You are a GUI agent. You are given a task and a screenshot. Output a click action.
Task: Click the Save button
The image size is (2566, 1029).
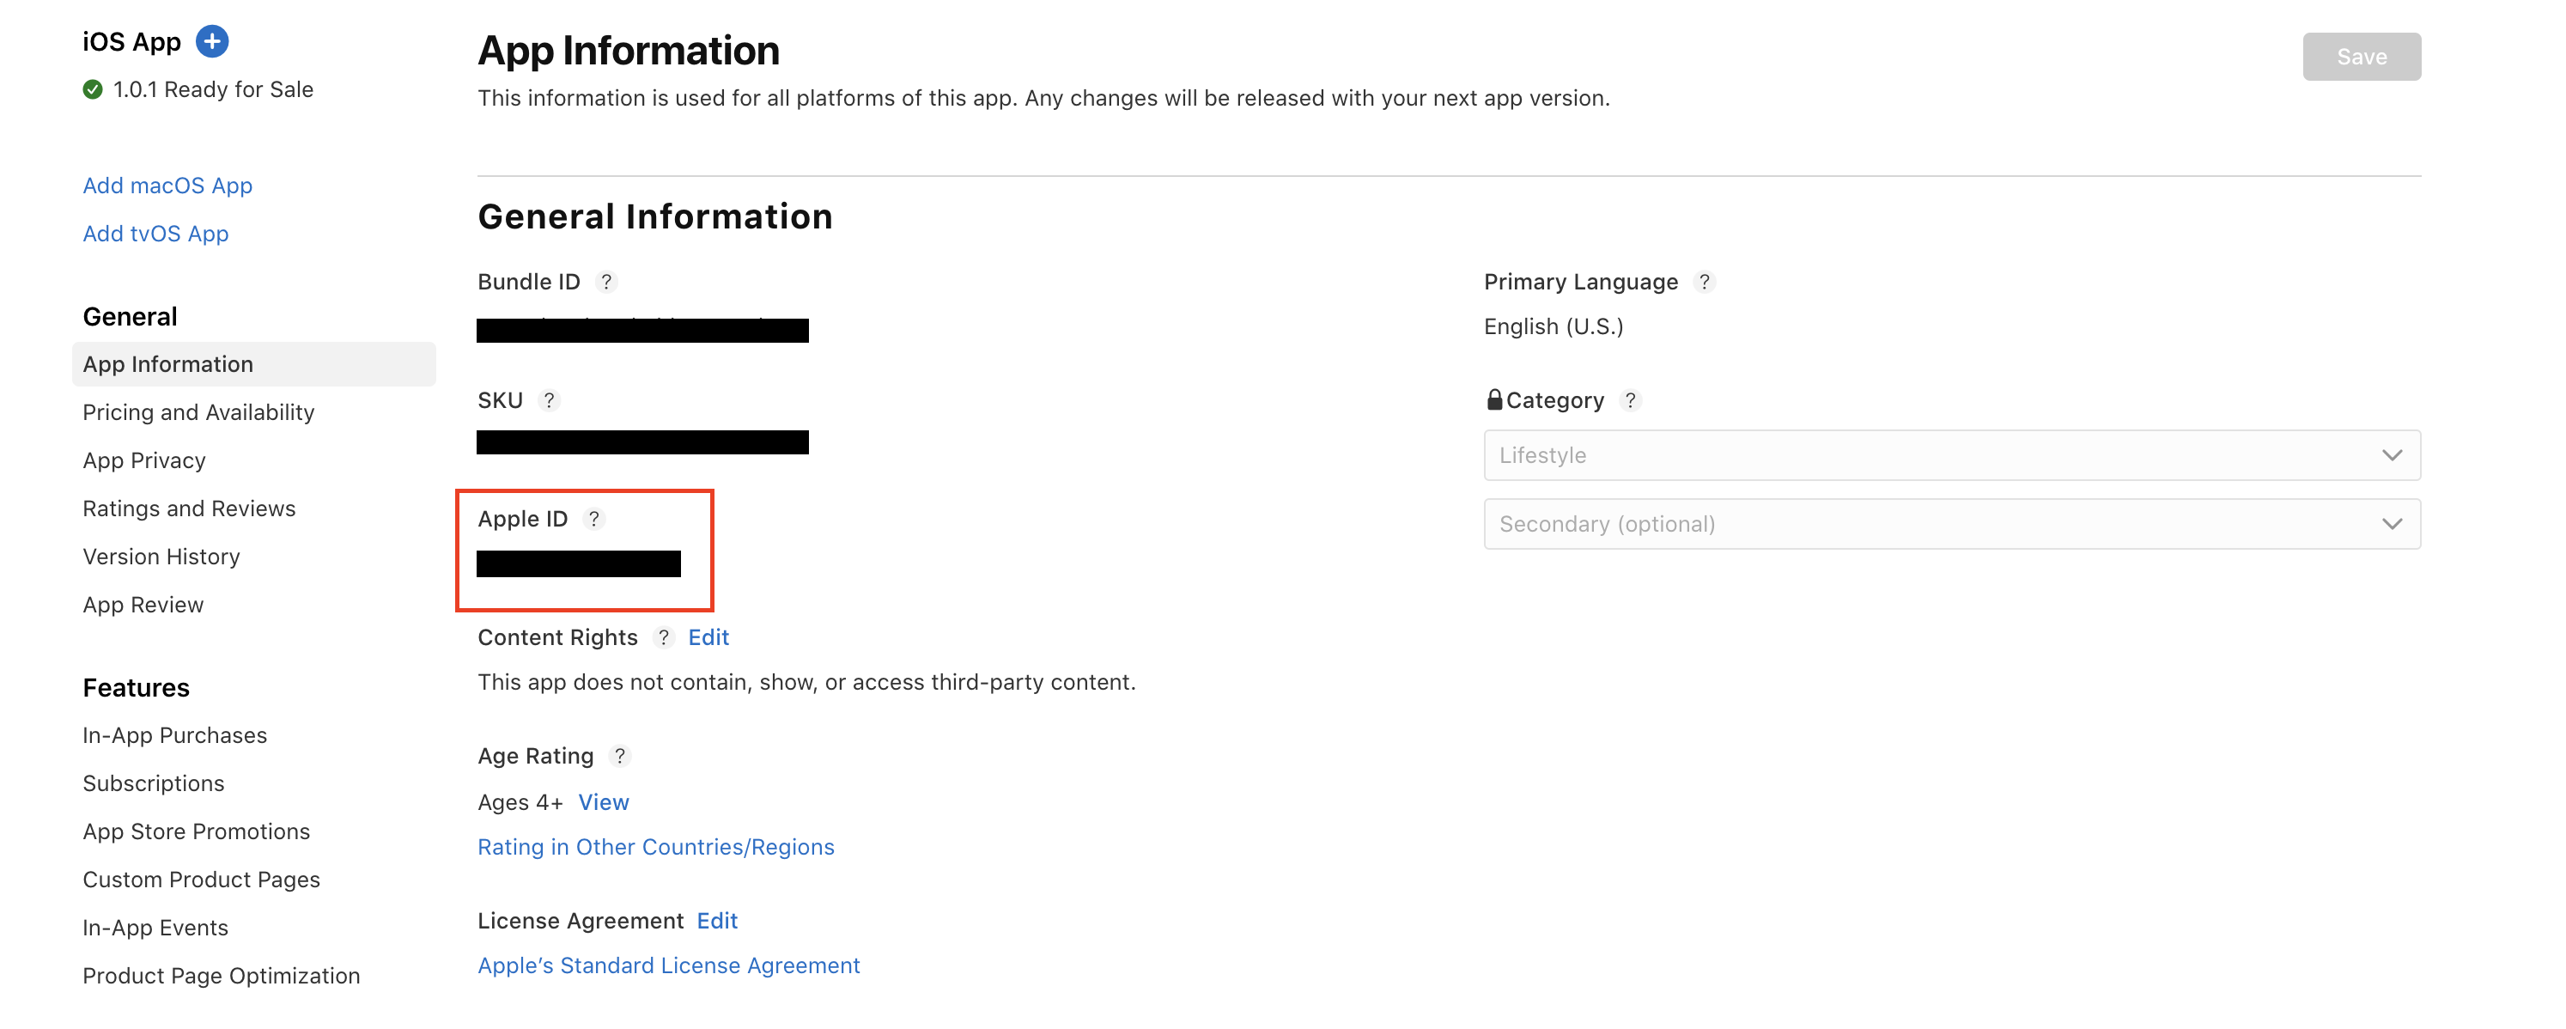coord(2361,57)
